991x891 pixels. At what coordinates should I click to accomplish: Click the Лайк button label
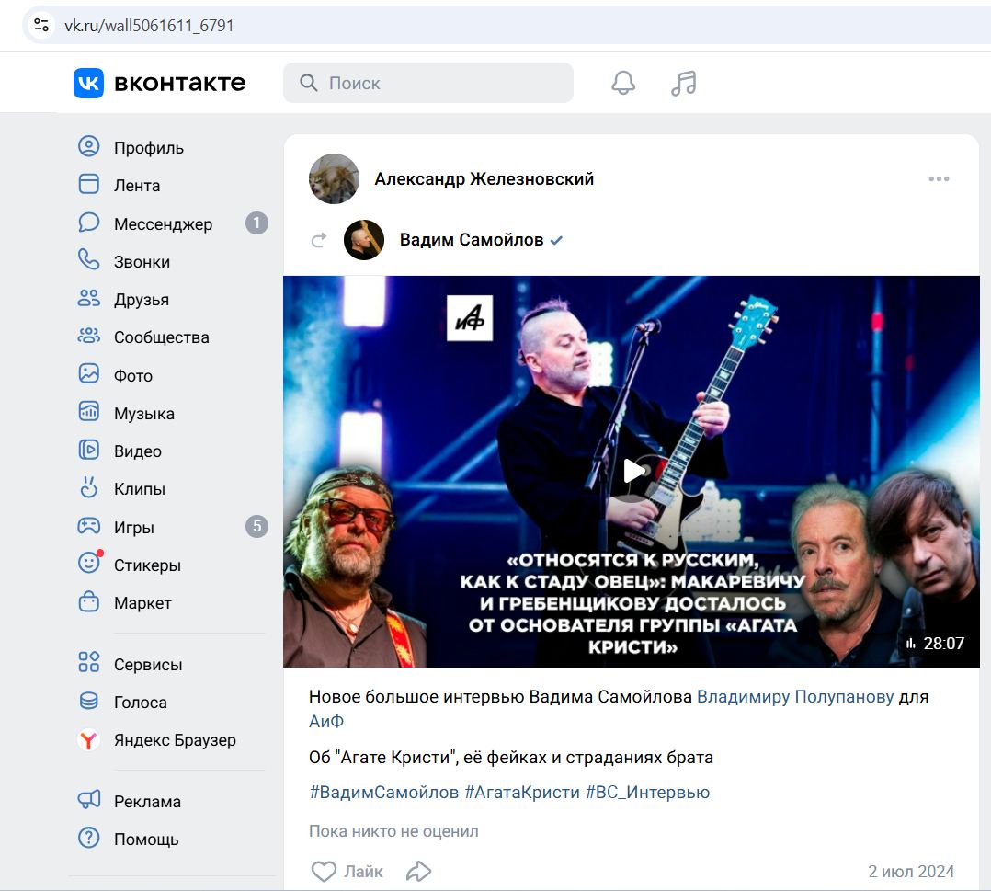[363, 872]
